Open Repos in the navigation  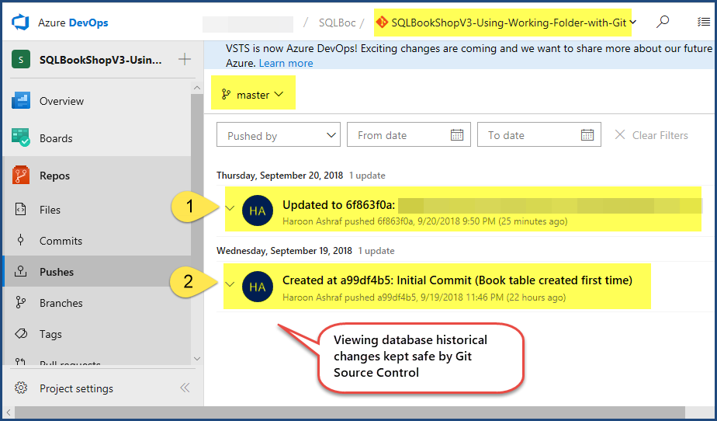pos(54,176)
